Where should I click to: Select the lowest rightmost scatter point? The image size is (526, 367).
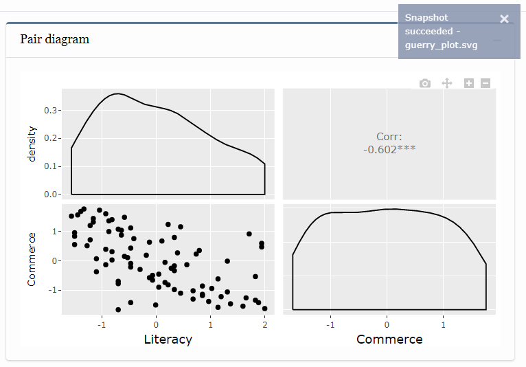click(264, 309)
